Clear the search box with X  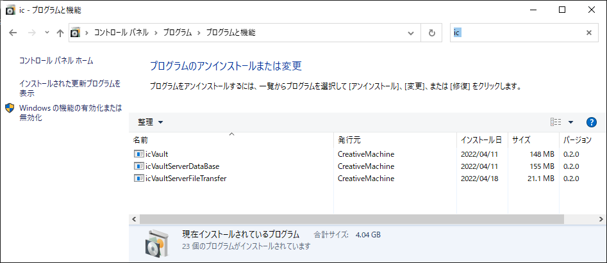[x=589, y=33]
